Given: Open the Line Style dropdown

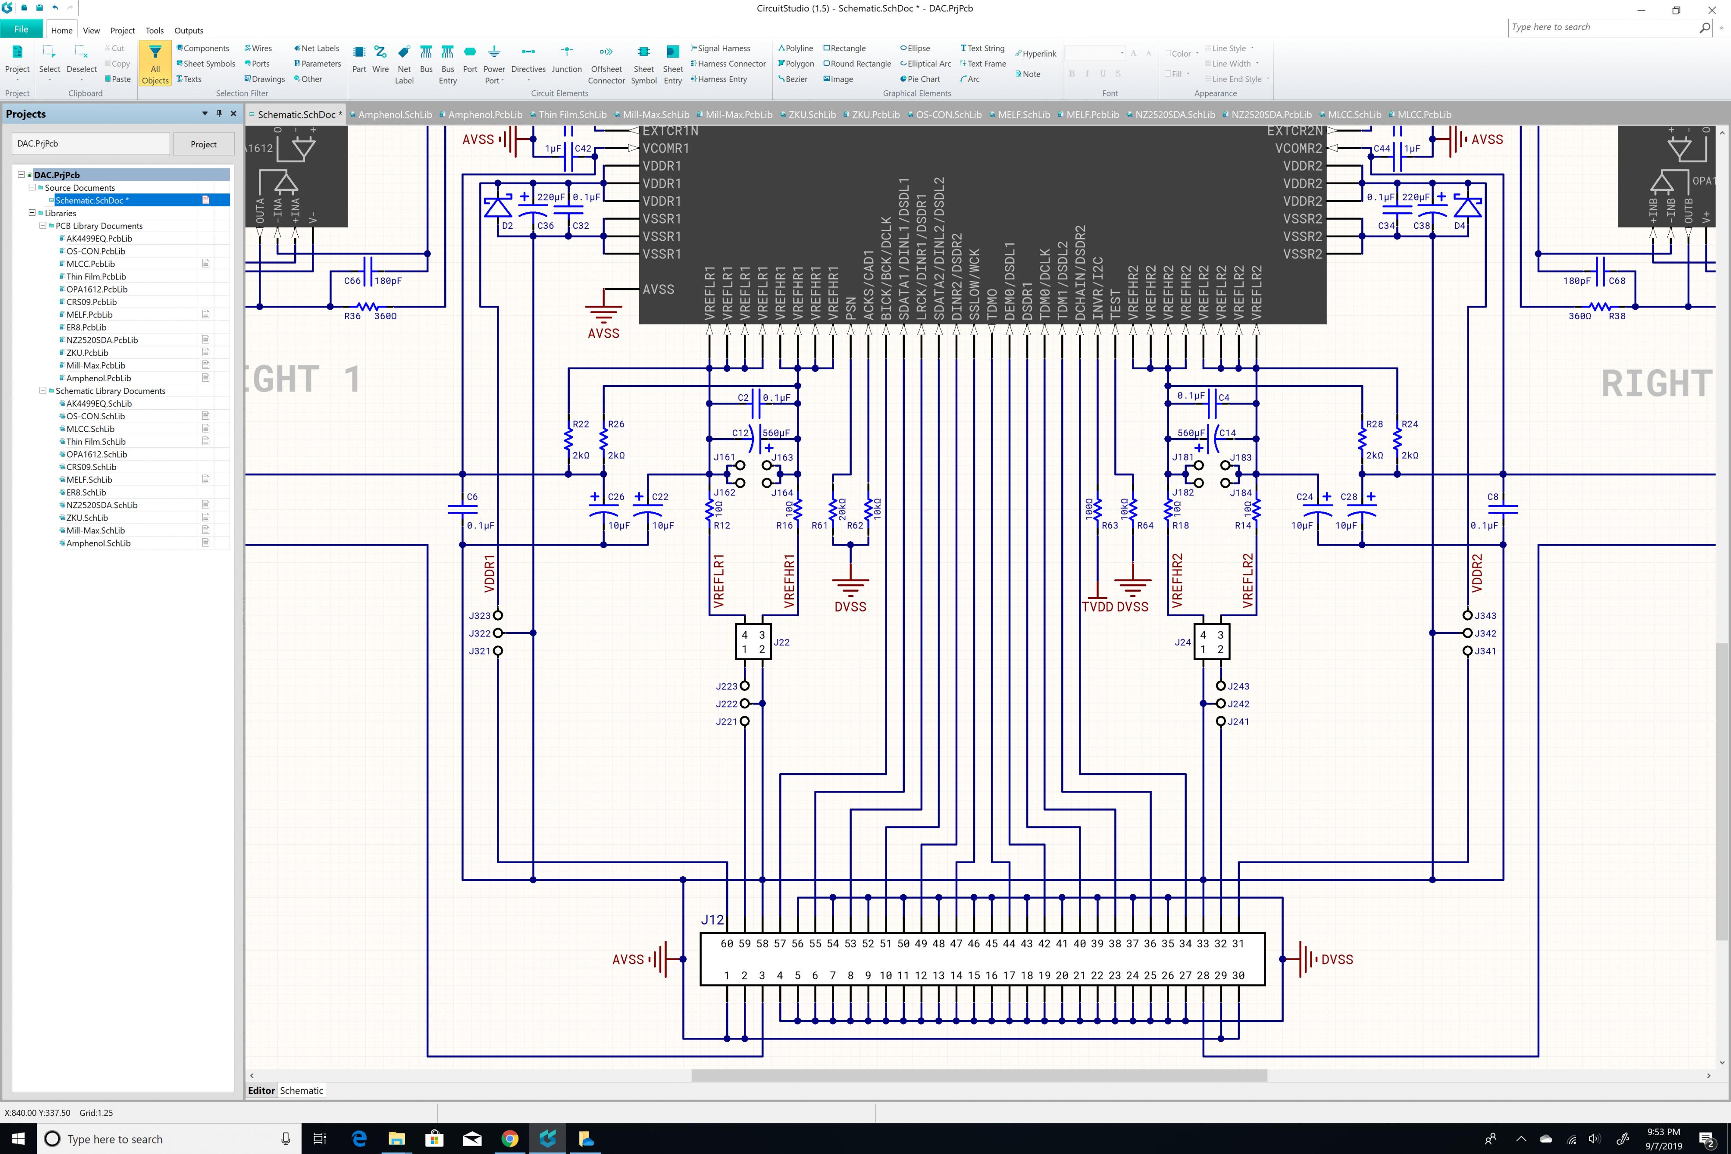Looking at the screenshot, I should point(1229,48).
